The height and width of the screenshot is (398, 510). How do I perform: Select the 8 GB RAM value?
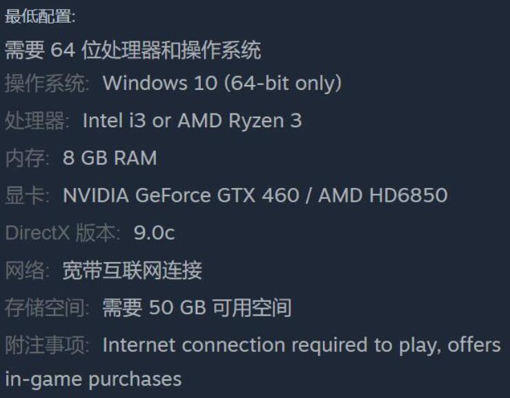pyautogui.click(x=110, y=158)
